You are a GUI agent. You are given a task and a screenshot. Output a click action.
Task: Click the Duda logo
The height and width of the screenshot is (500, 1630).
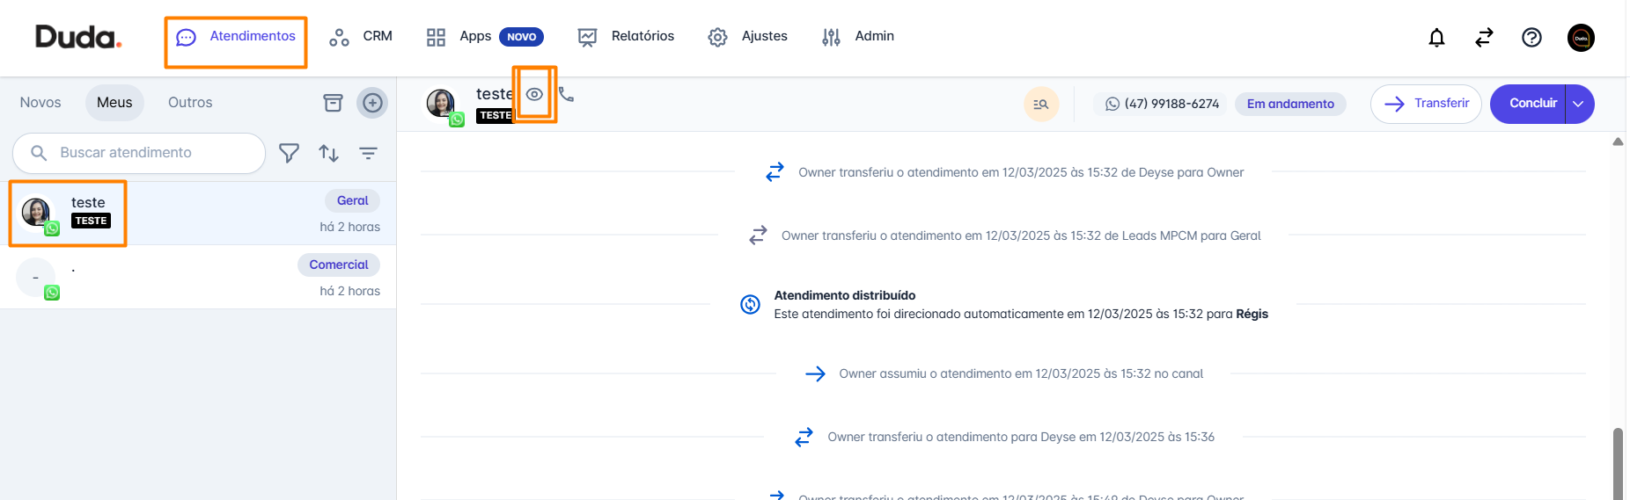coord(78,37)
